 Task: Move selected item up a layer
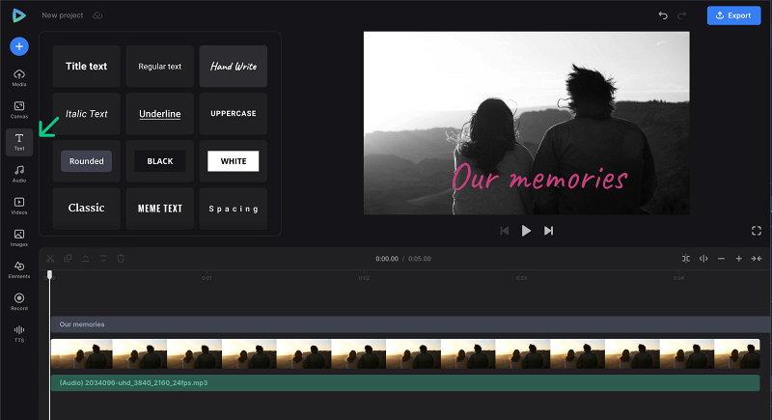[85, 258]
